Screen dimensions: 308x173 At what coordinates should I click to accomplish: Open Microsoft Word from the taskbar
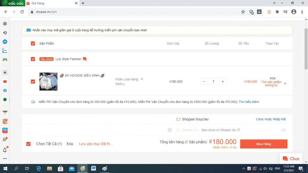pyautogui.click(x=94, y=168)
